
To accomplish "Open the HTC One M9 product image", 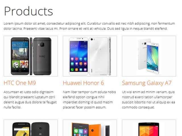I will [31, 56].
